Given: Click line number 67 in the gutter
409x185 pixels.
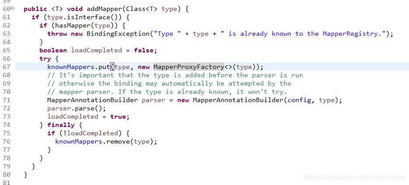Looking at the screenshot, I should (7, 67).
